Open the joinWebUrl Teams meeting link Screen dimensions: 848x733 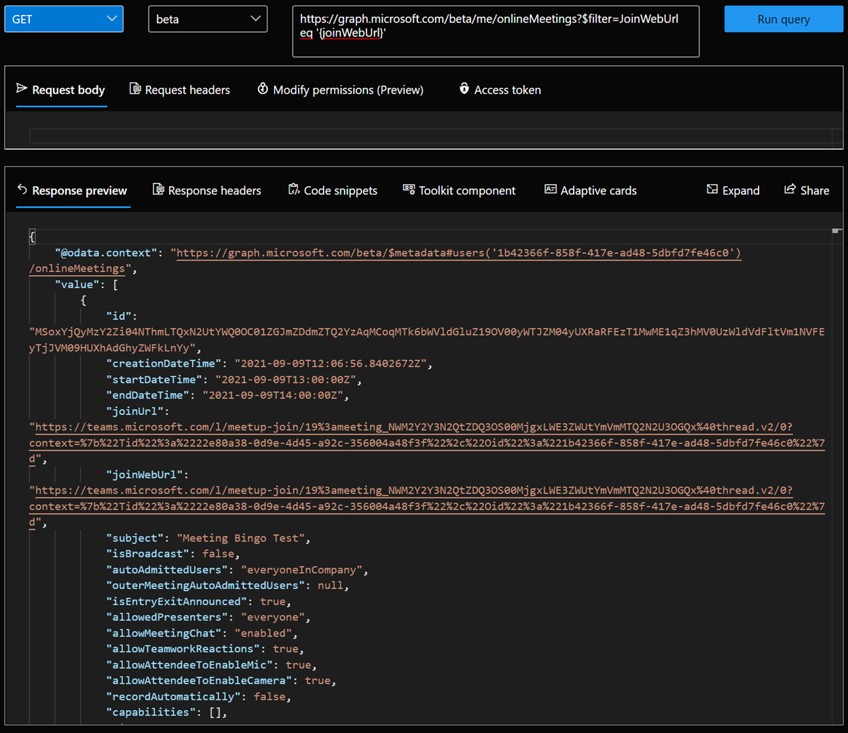point(427,506)
